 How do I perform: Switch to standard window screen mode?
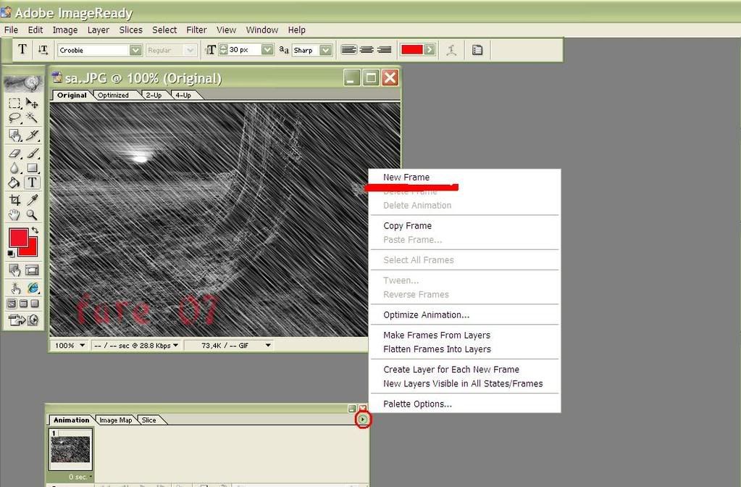tap(12, 304)
